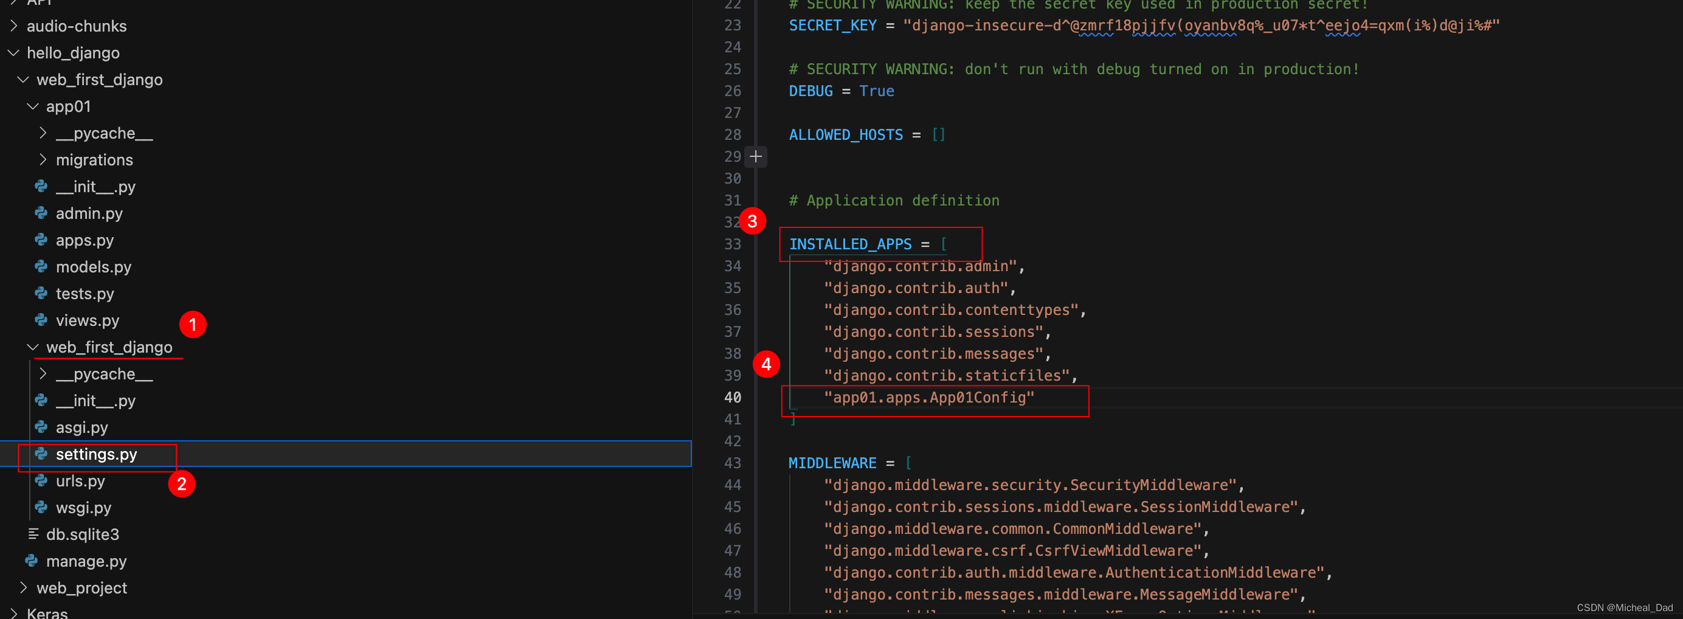
Task: Click the plus icon in the gutter at line 29
Action: click(x=756, y=156)
